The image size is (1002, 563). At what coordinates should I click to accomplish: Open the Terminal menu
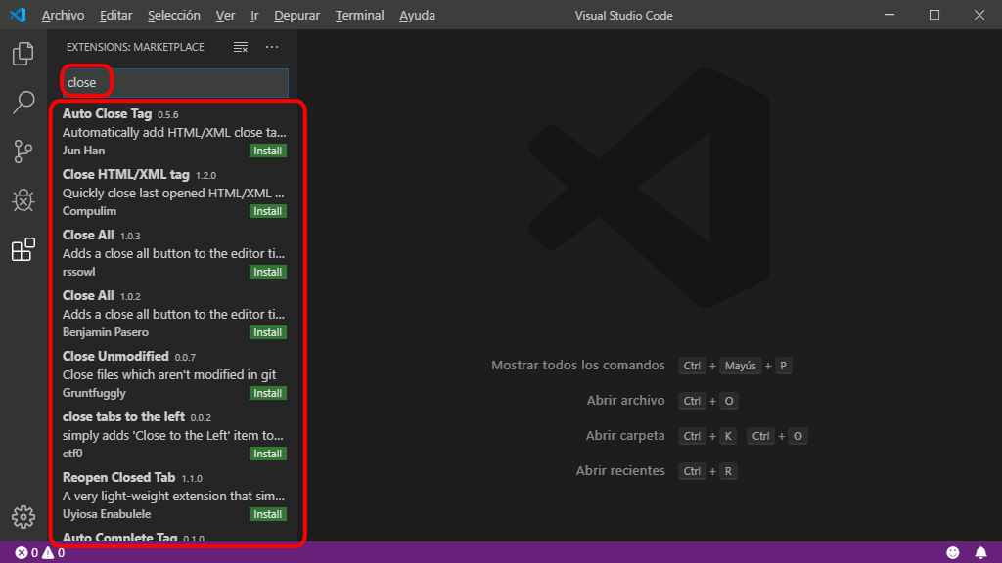(359, 16)
